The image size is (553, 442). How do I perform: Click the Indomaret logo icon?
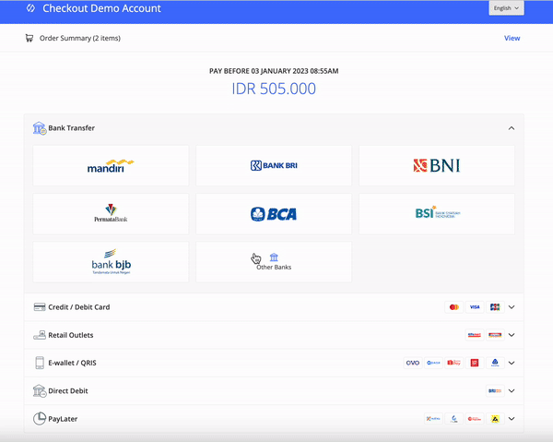click(x=495, y=335)
